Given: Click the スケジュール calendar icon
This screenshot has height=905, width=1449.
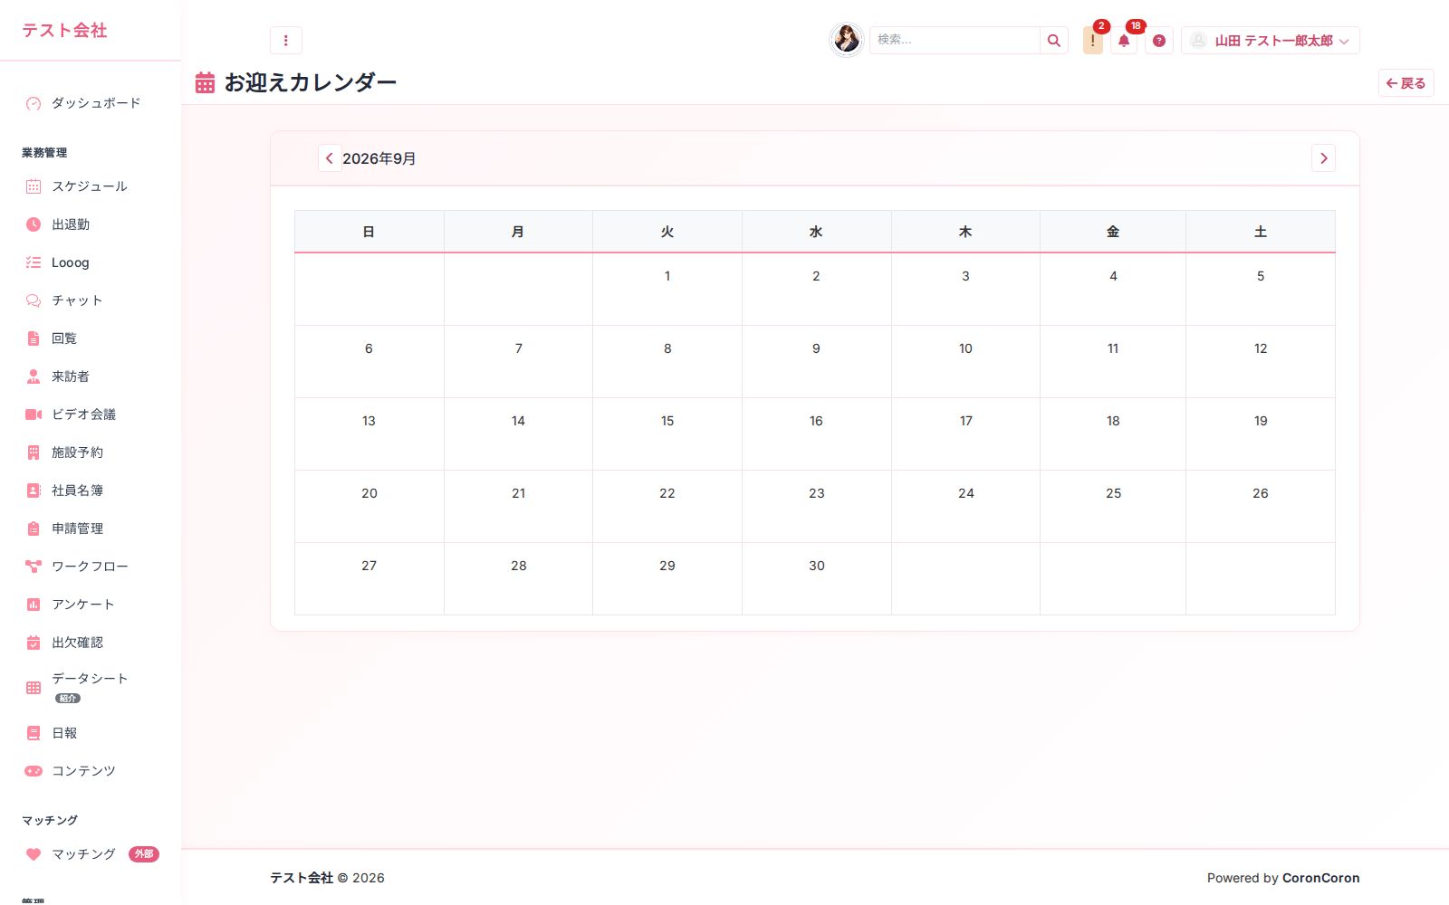Looking at the screenshot, I should click(x=34, y=186).
